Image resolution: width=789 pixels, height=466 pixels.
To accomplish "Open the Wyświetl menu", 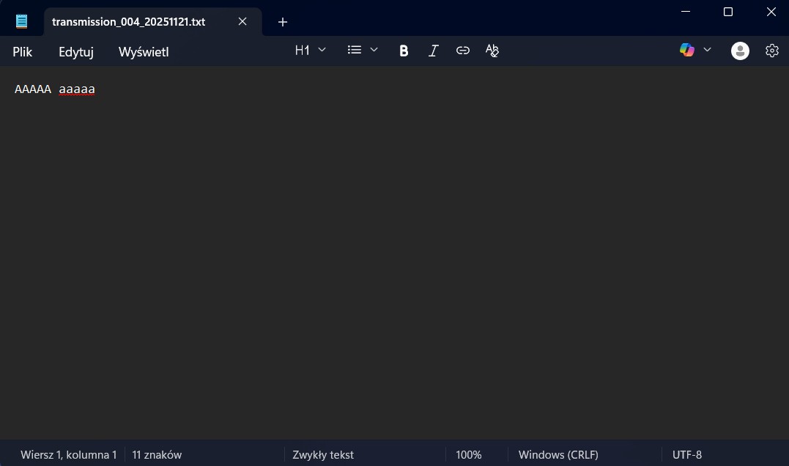I will 144,52.
